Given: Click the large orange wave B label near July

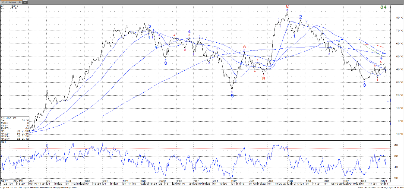Looking at the screenshot, I should (263, 79).
